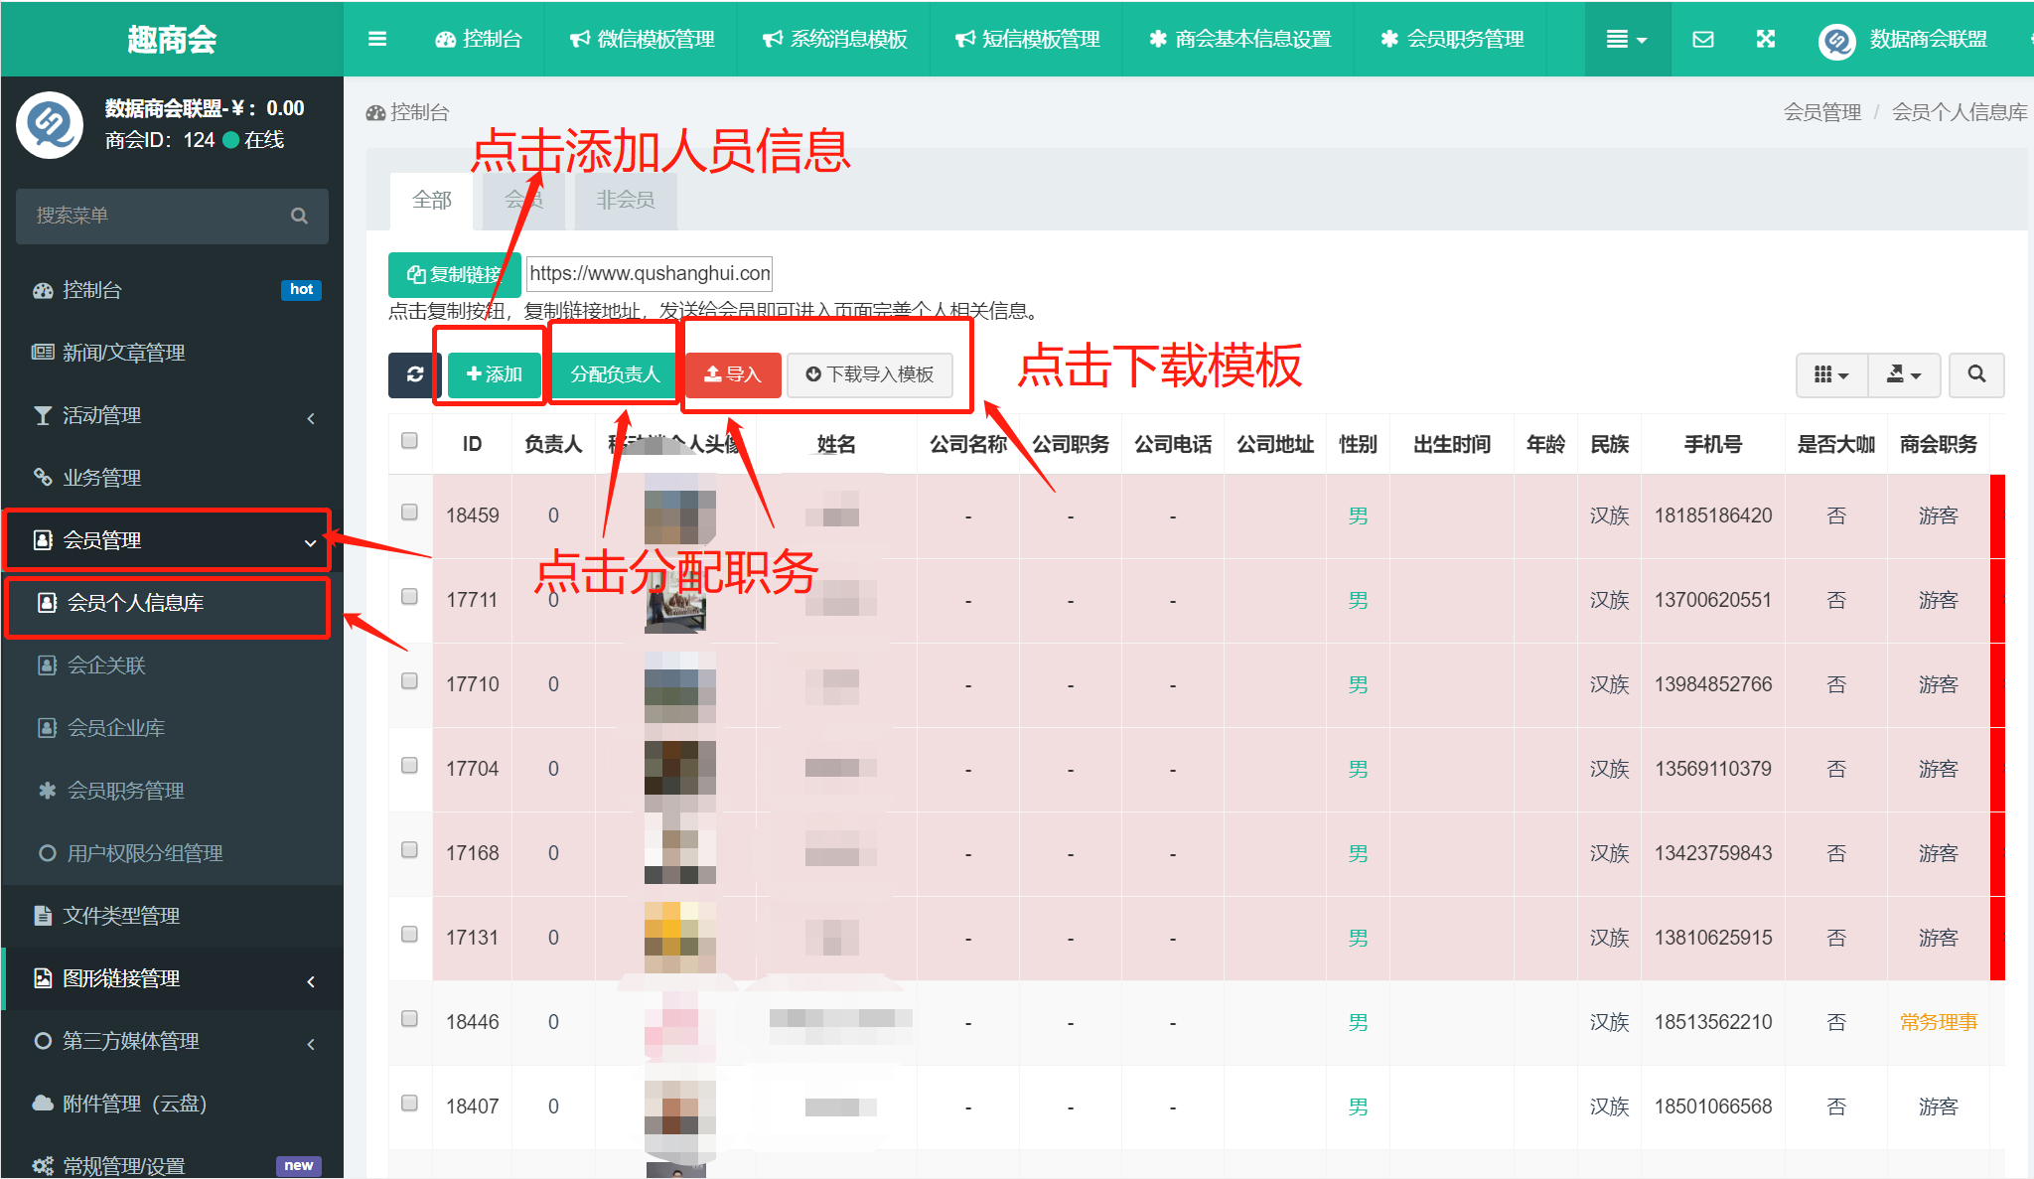Click the search icon in menu search box
This screenshot has width=2034, height=1179.
299,216
